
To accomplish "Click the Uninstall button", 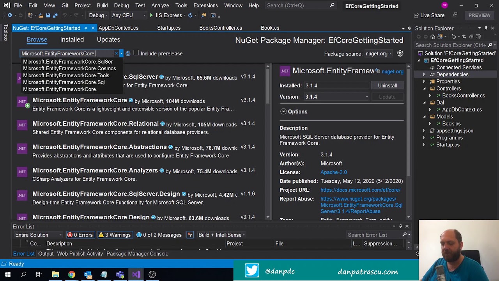I will click(388, 85).
